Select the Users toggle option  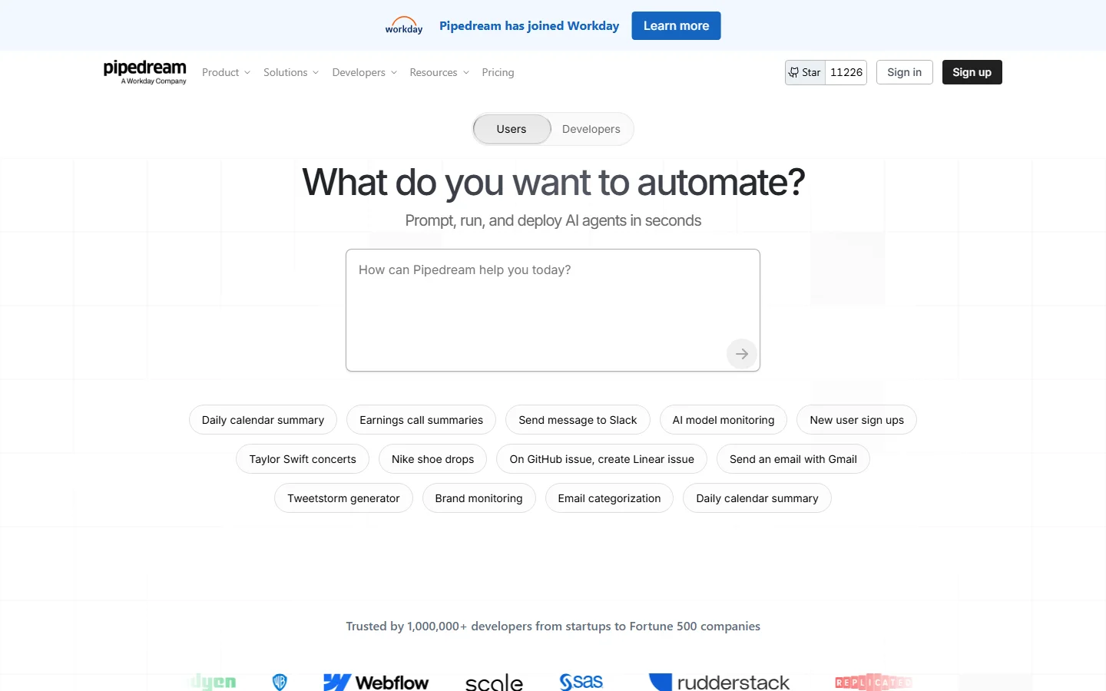tap(511, 129)
